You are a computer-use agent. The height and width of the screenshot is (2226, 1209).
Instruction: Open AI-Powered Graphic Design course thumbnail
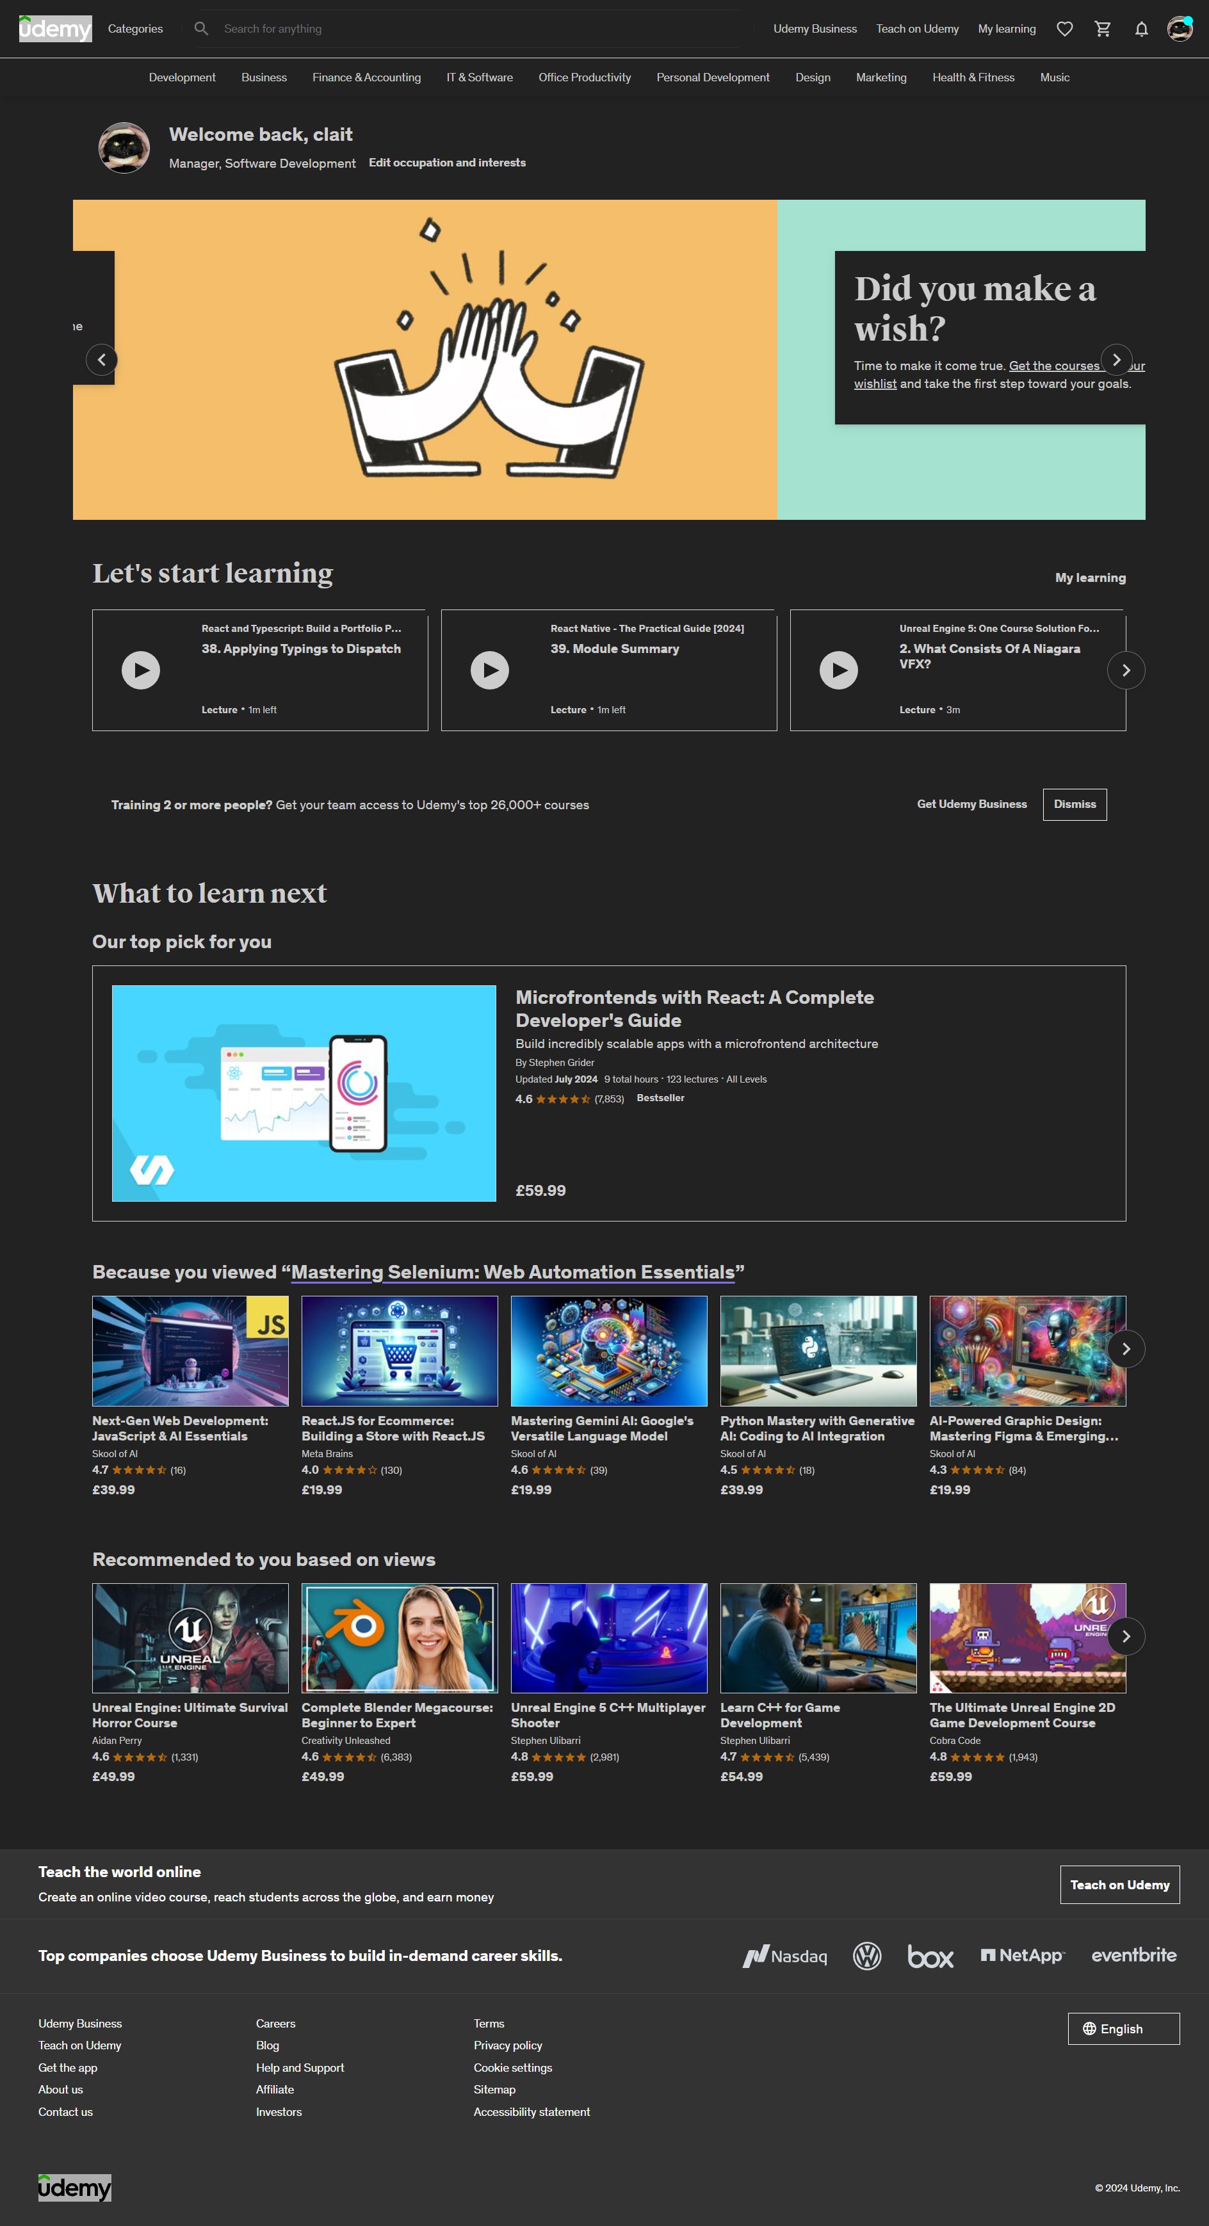pyautogui.click(x=1028, y=1351)
